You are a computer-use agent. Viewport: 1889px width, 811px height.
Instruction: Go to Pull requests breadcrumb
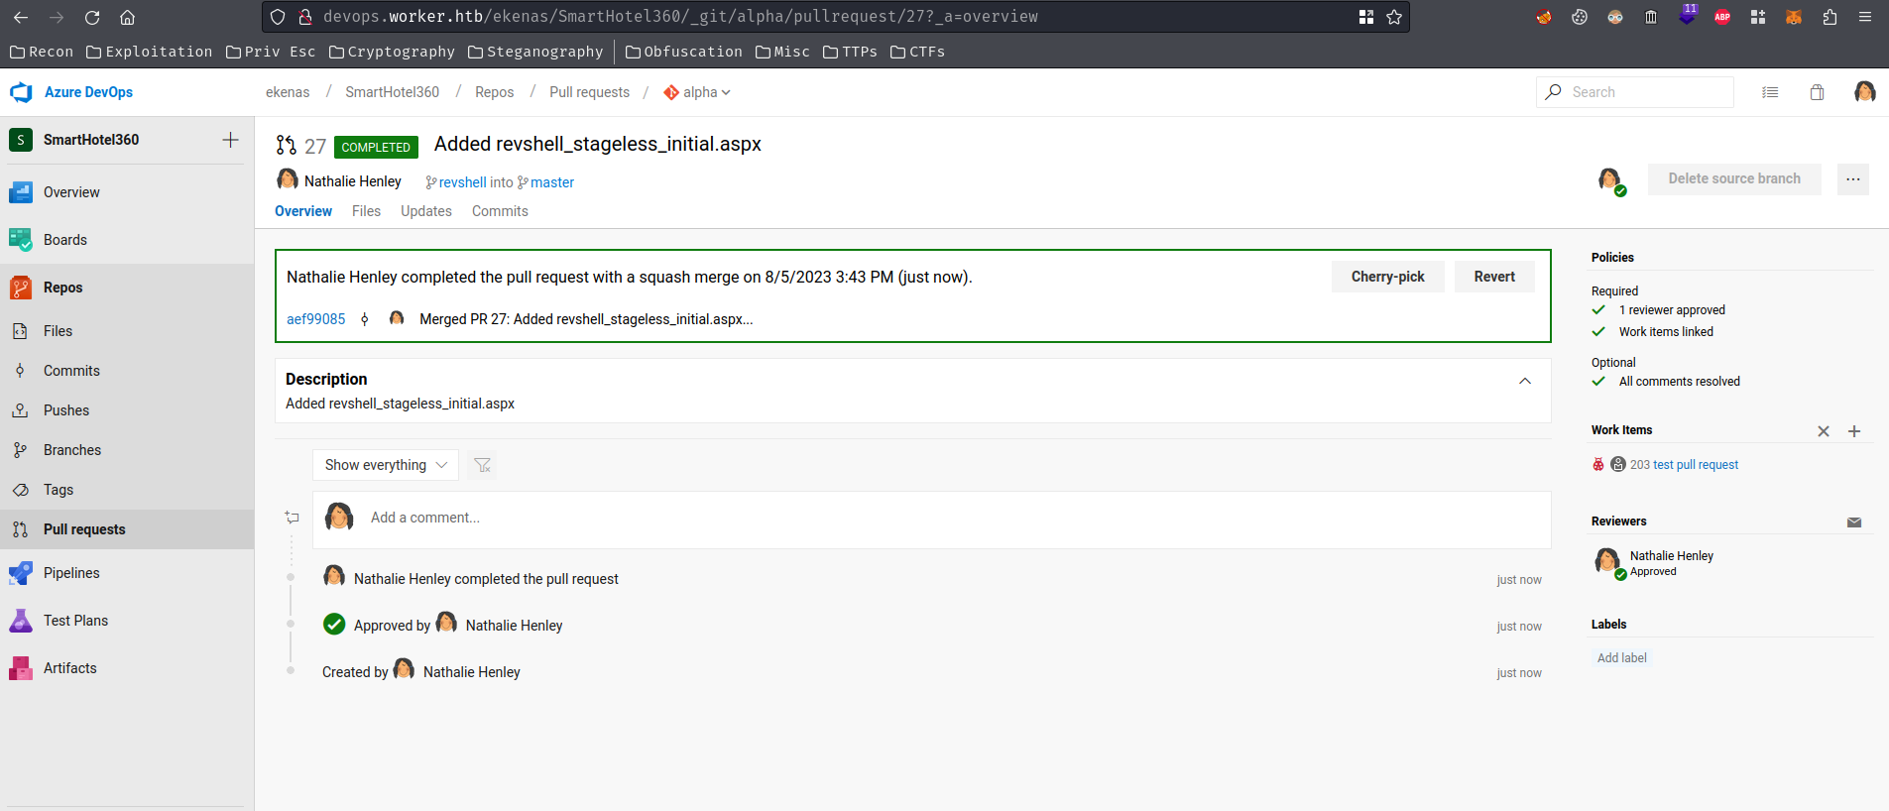pyautogui.click(x=589, y=92)
